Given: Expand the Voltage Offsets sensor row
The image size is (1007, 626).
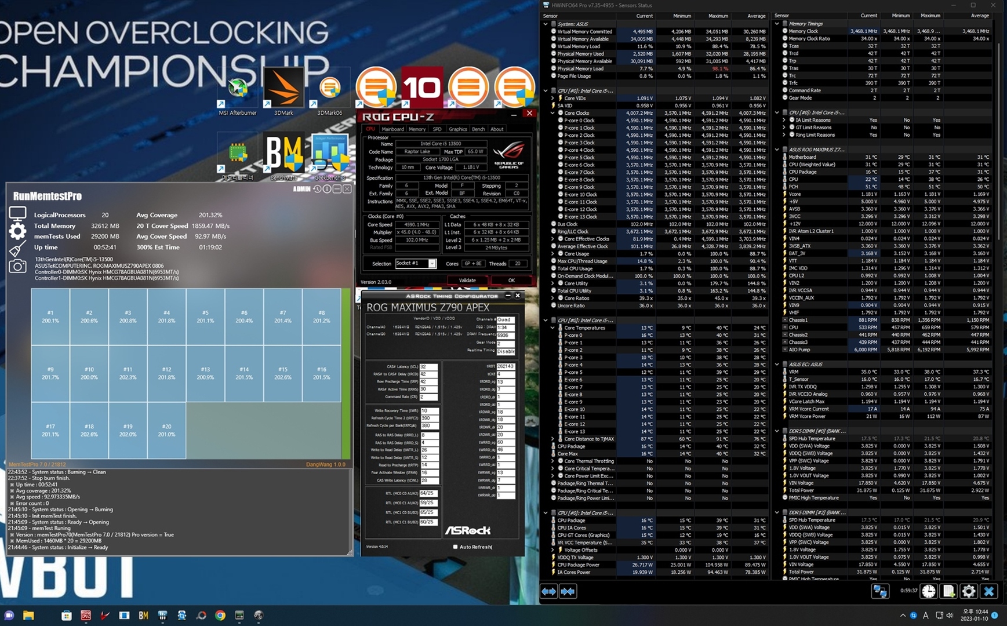Looking at the screenshot, I should tap(552, 550).
